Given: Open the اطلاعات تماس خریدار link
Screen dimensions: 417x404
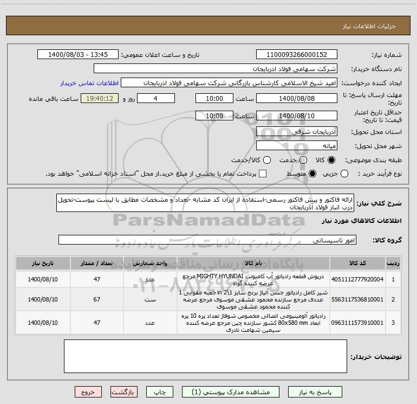Looking at the screenshot, I should (89, 83).
